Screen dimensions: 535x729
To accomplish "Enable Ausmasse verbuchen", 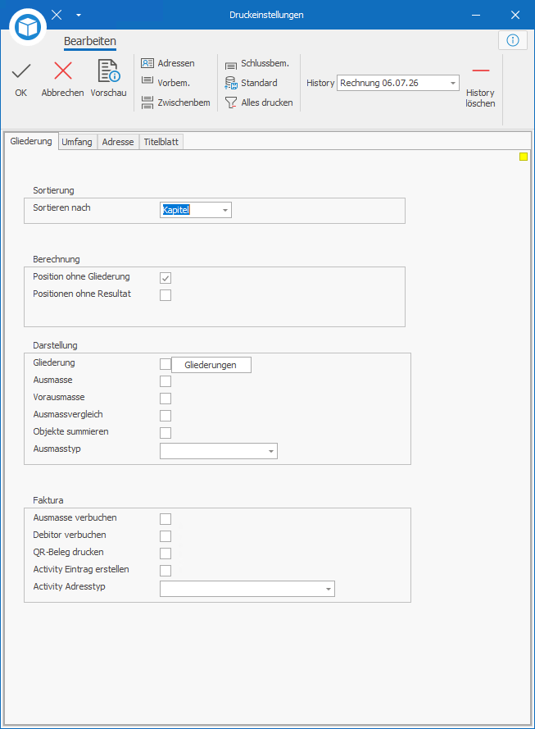I will (165, 519).
